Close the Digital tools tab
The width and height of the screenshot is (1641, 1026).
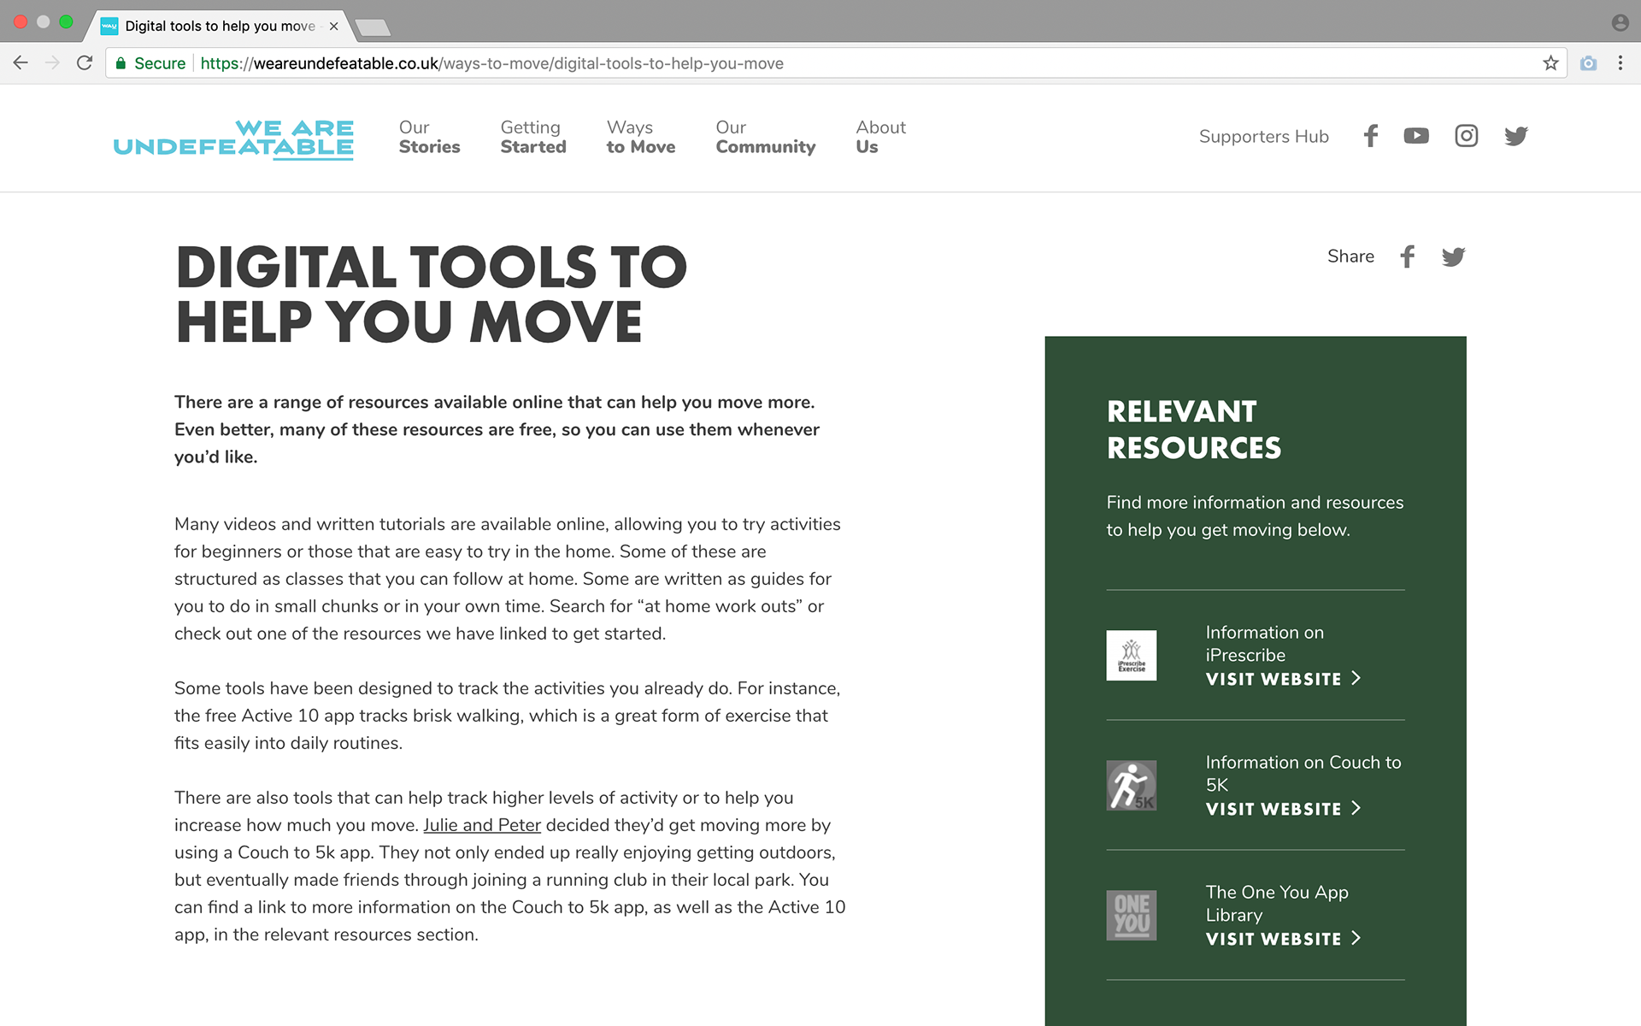coord(334,27)
